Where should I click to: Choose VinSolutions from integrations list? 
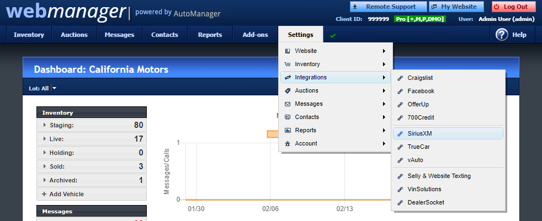[448, 189]
